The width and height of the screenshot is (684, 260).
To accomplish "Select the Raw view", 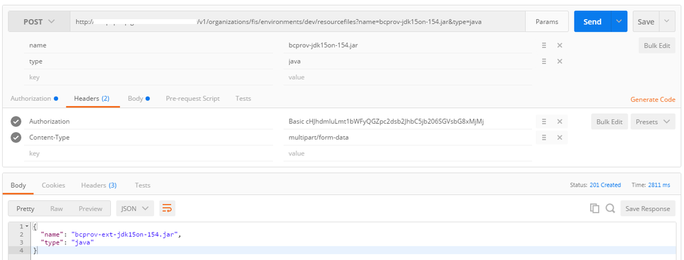I will point(56,209).
